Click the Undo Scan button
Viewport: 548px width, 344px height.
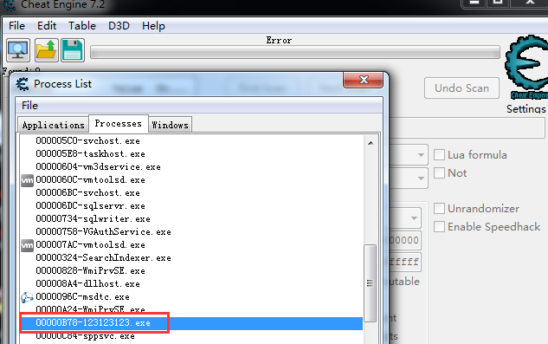coord(461,88)
